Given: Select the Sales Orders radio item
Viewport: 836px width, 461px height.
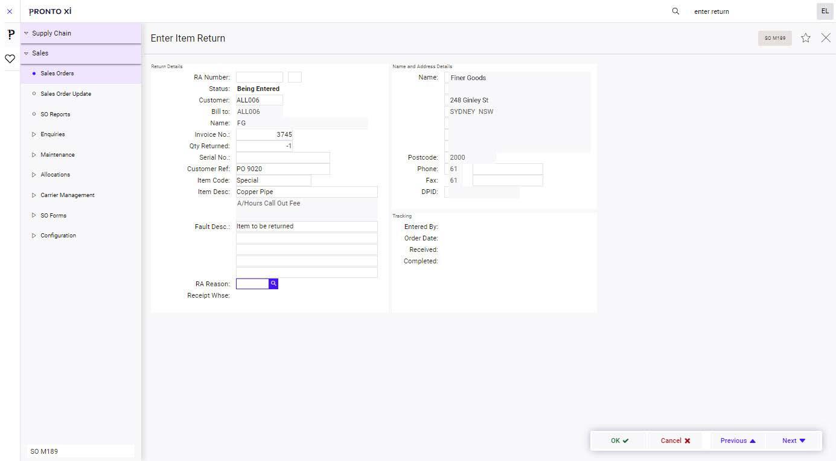Looking at the screenshot, I should (57, 73).
